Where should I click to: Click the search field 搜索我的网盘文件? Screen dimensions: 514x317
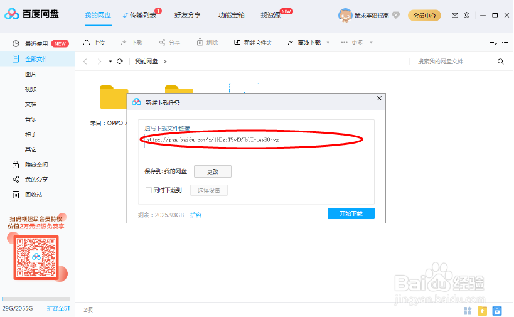pyautogui.click(x=454, y=62)
